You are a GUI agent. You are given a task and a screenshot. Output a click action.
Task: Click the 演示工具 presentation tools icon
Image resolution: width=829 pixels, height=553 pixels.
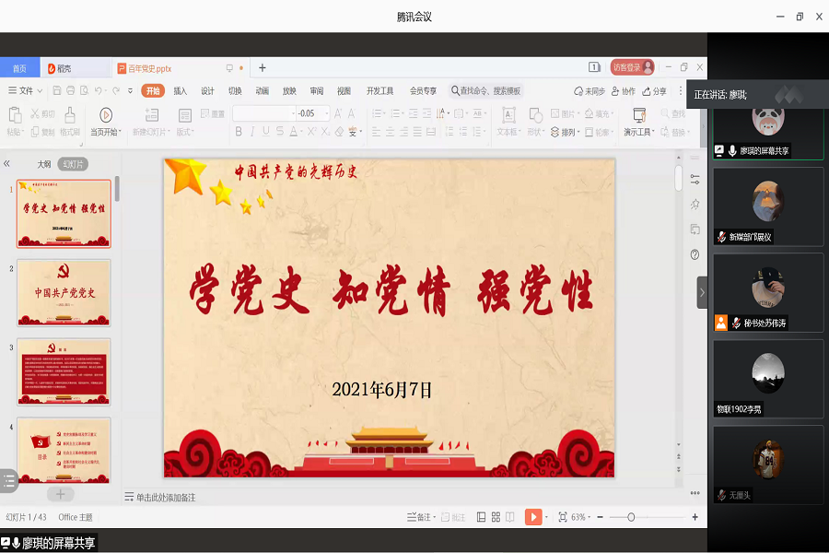click(638, 115)
